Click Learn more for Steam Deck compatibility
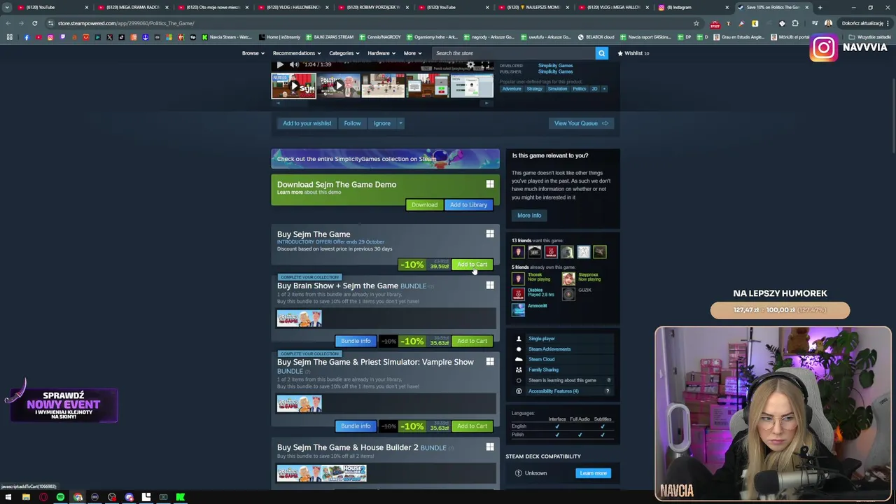Viewport: 896px width, 504px height. tap(593, 473)
